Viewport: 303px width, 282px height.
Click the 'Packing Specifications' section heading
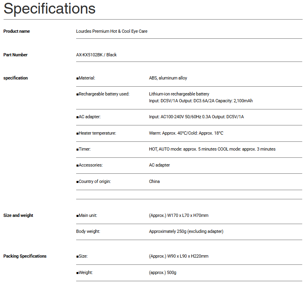click(25, 256)
